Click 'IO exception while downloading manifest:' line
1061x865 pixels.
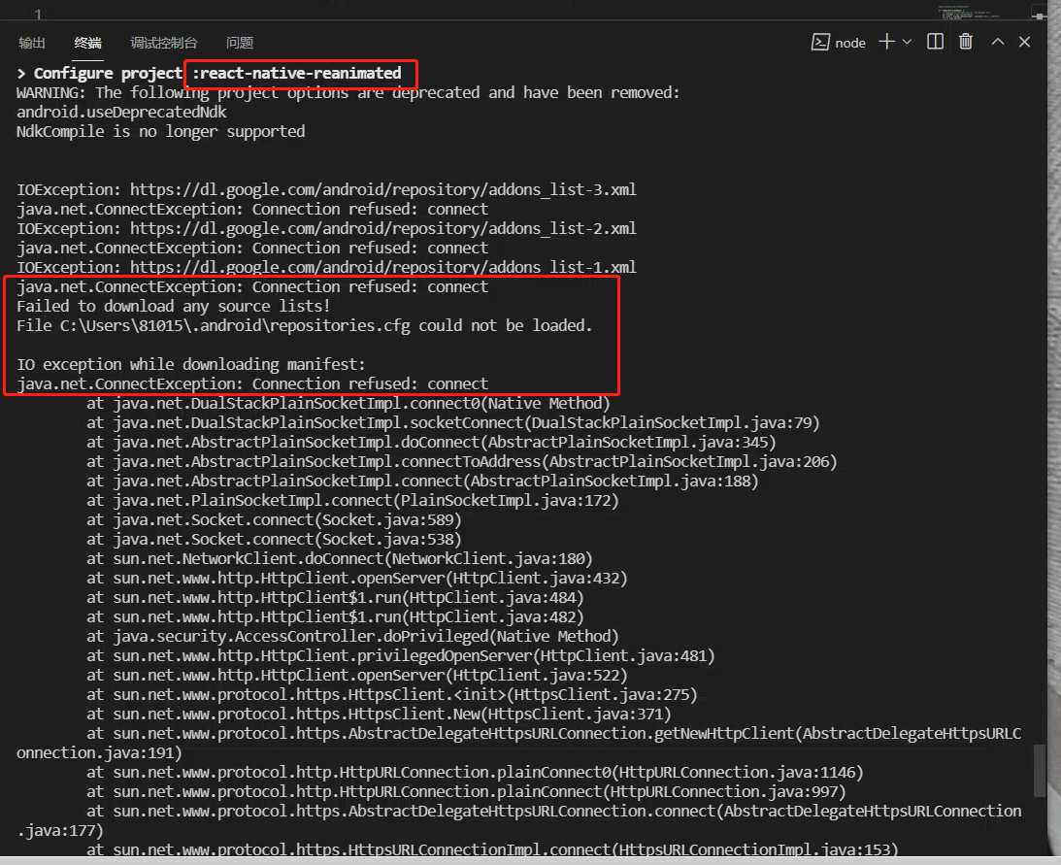[x=191, y=364]
